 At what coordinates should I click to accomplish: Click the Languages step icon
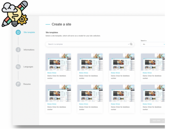point(18,67)
